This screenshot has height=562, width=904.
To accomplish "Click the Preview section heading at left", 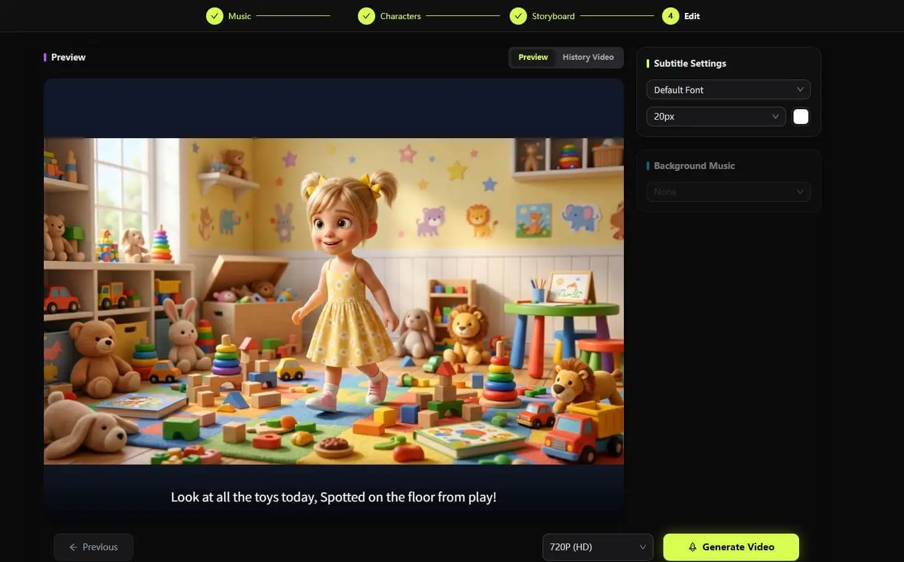I will 68,57.
